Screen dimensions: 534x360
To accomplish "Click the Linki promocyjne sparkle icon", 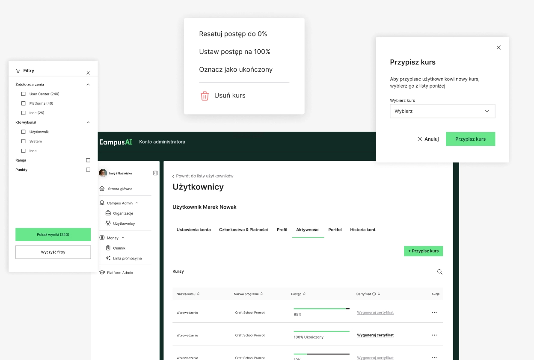I will [108, 258].
